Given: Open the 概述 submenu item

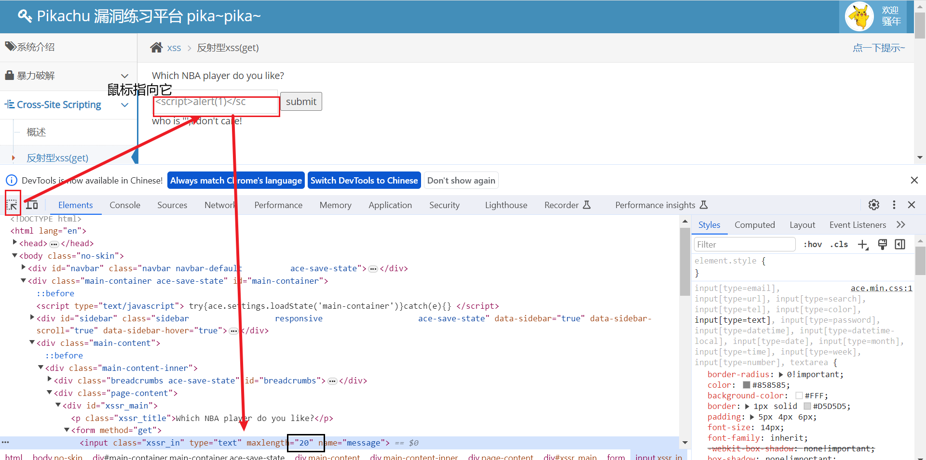Looking at the screenshot, I should 36,132.
